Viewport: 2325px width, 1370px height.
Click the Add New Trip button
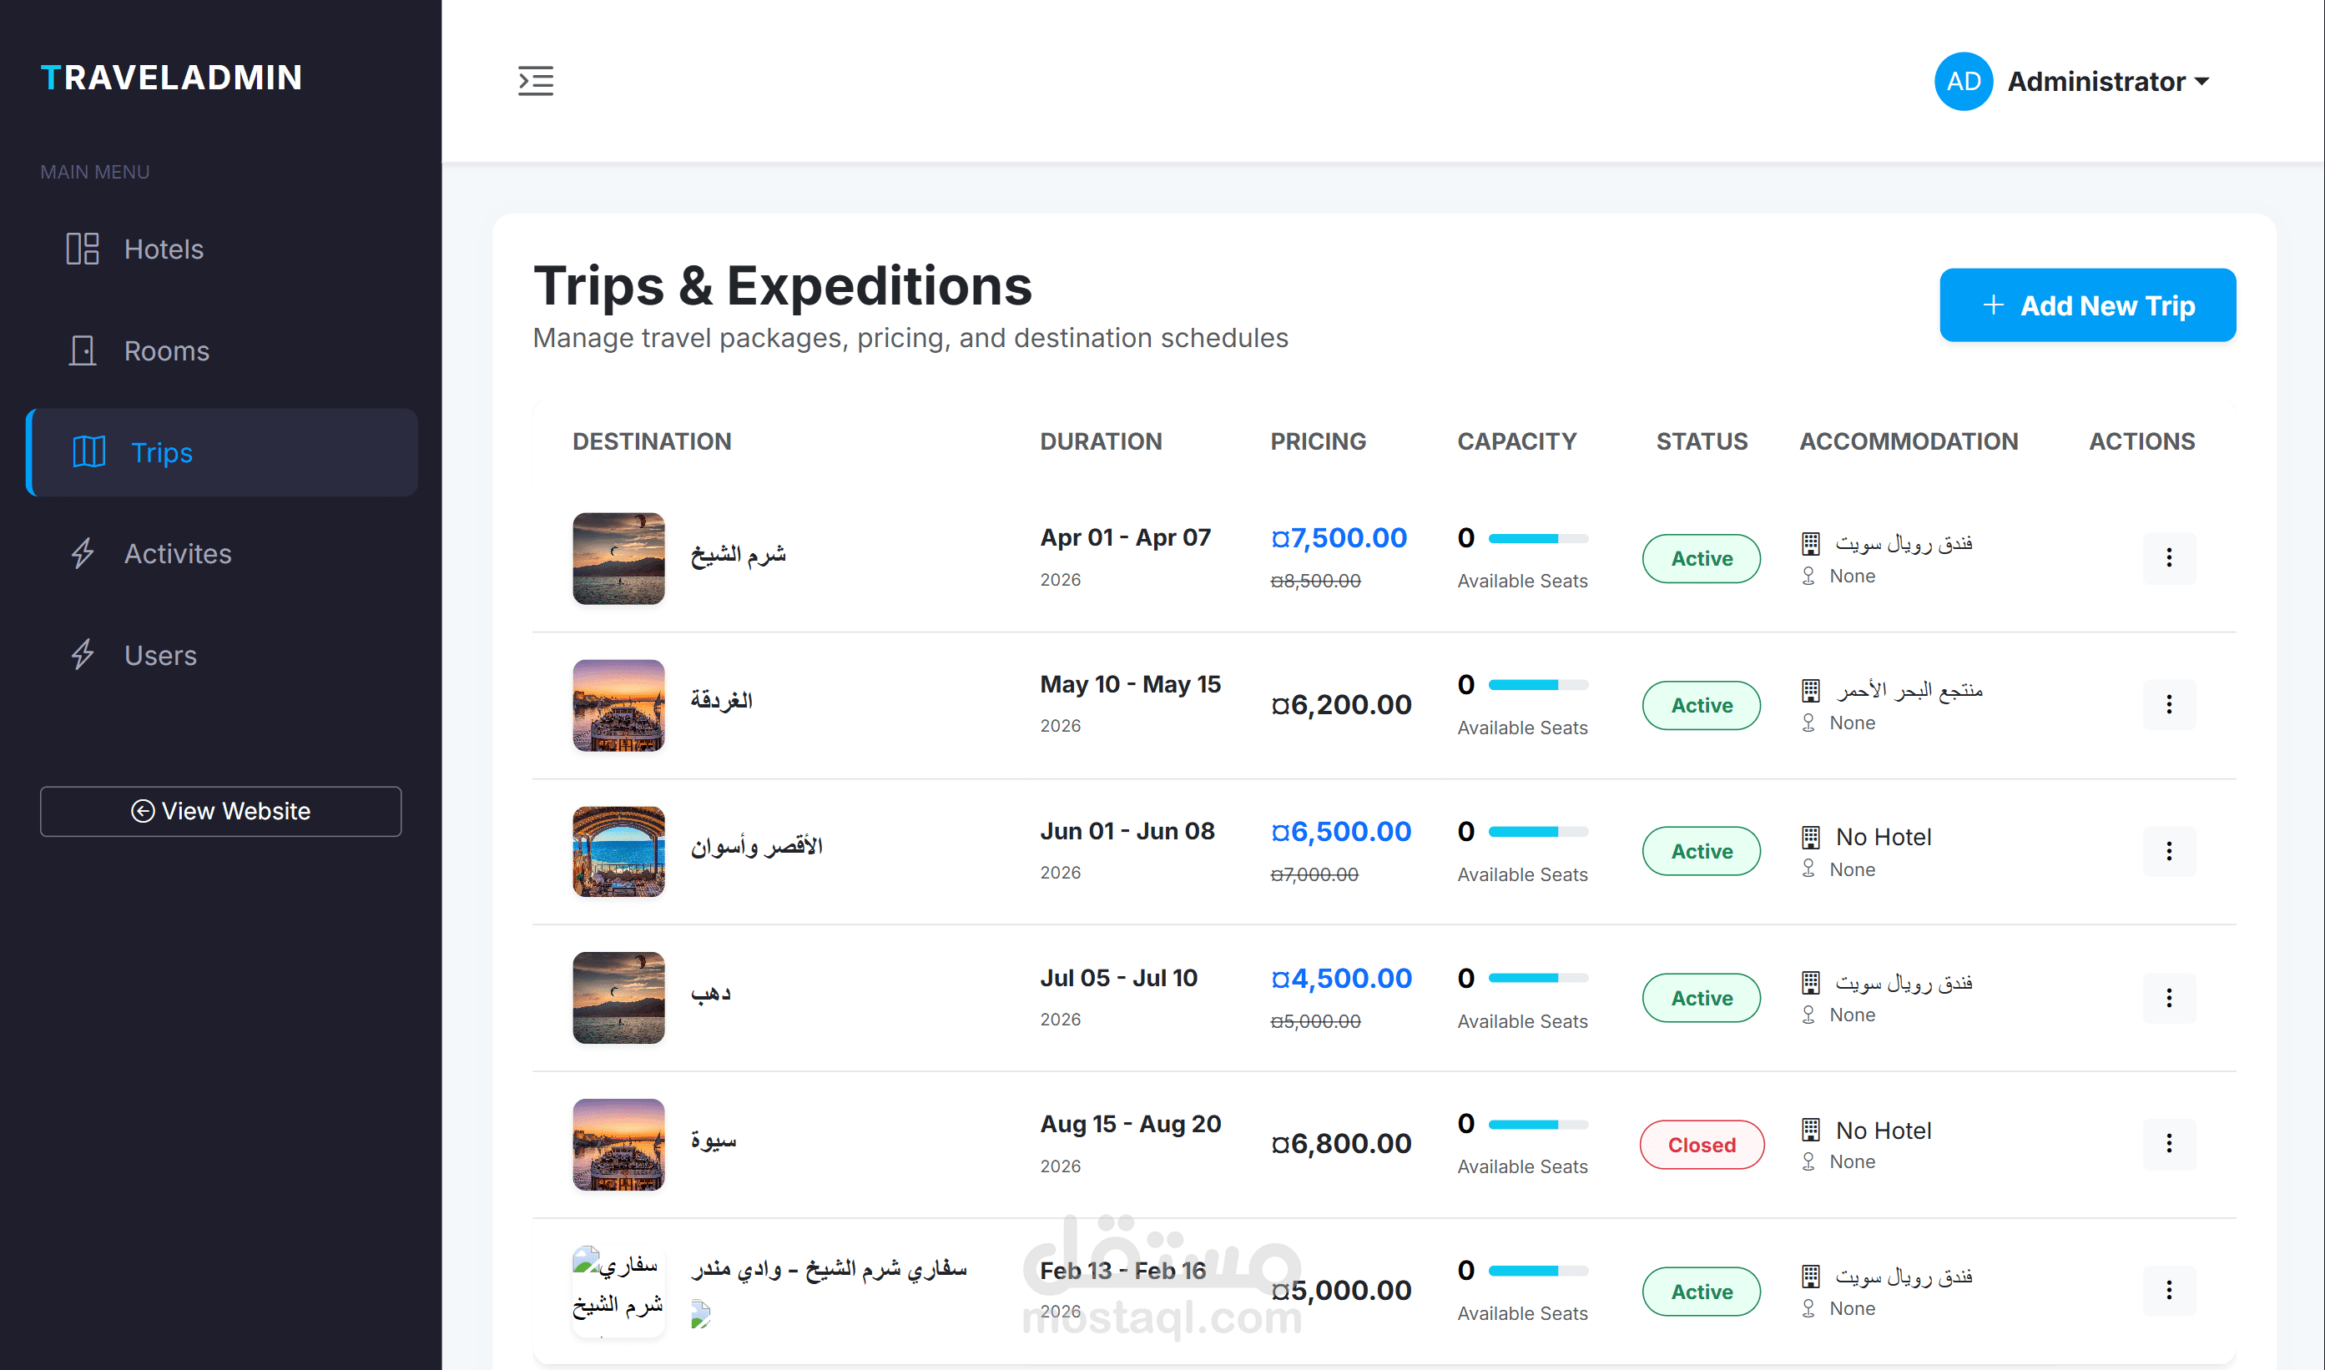tap(2087, 305)
